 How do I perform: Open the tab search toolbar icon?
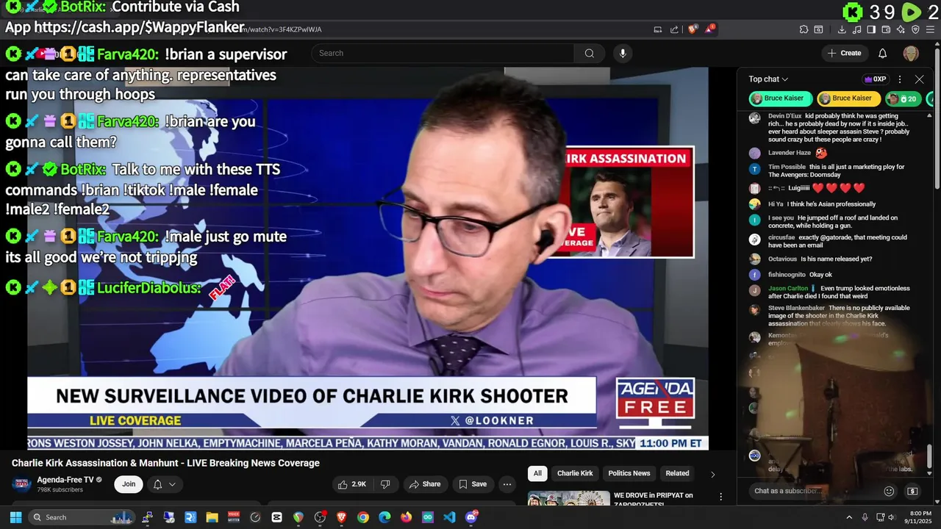pyautogui.click(x=818, y=29)
